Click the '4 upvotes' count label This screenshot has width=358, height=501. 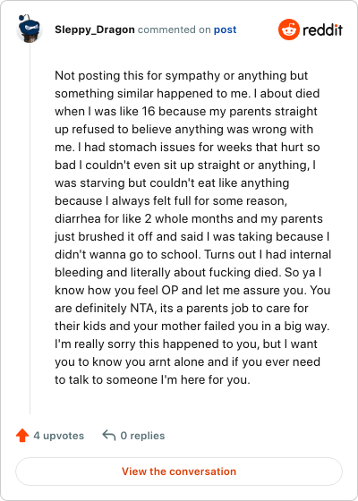click(x=58, y=436)
